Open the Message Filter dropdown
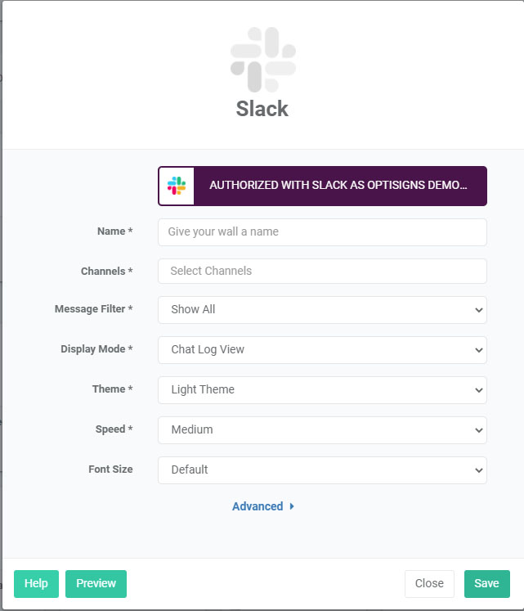Image resolution: width=524 pixels, height=611 pixels. pyautogui.click(x=322, y=309)
